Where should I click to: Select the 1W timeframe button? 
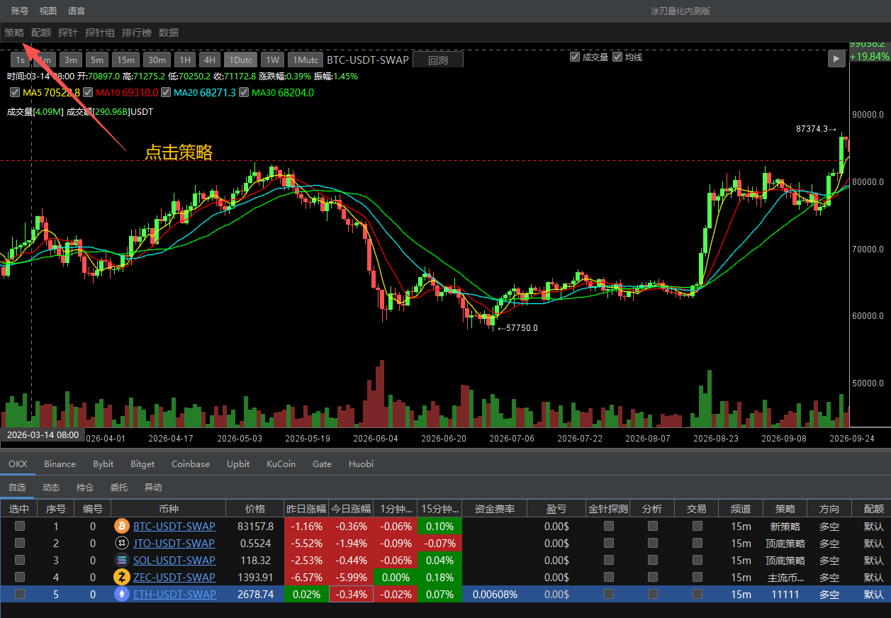click(x=272, y=60)
